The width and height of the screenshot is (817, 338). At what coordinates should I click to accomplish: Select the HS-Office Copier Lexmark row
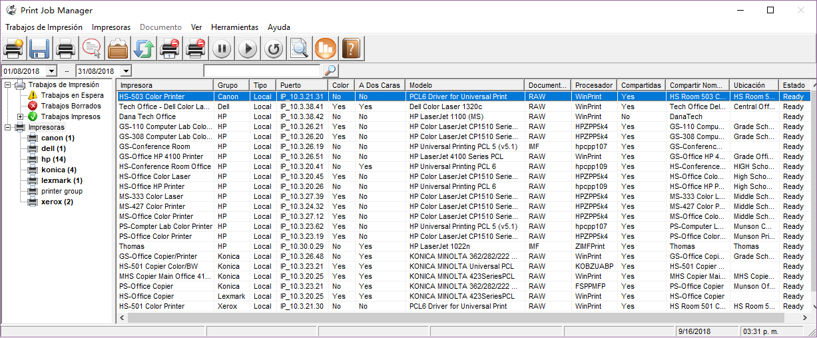tap(464, 296)
